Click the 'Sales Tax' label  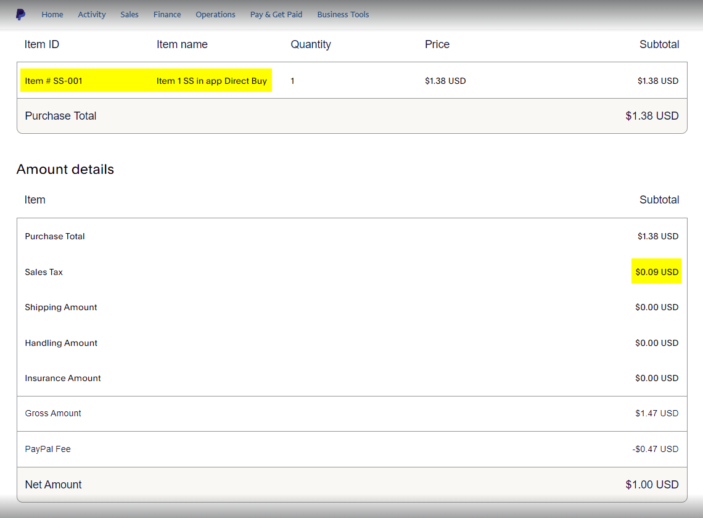tap(44, 272)
